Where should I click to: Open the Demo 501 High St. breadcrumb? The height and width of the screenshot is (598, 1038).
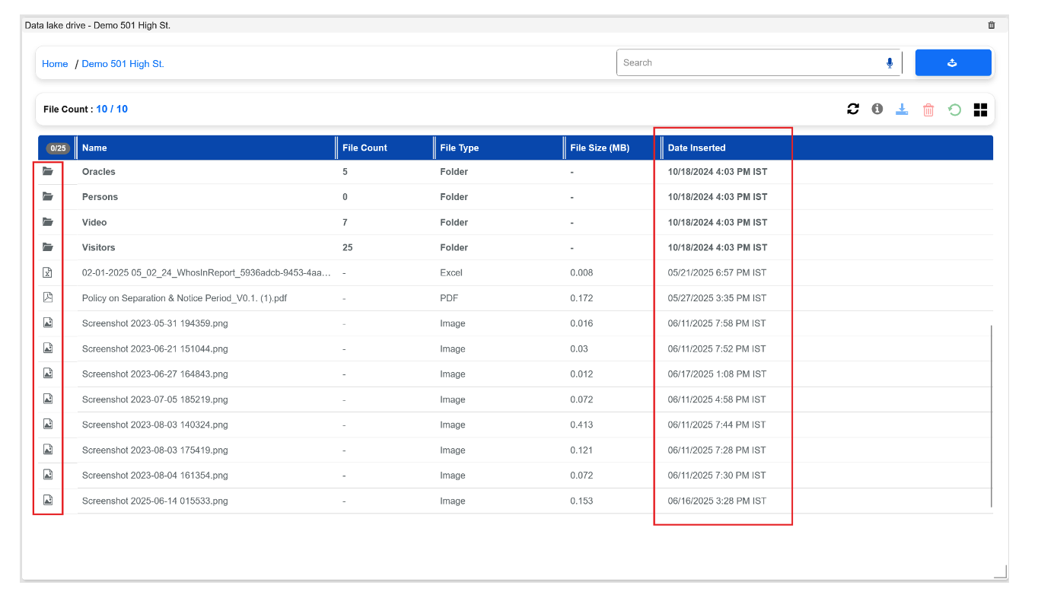pyautogui.click(x=123, y=63)
